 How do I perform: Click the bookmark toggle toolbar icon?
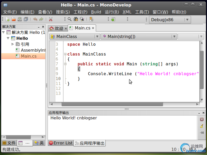coord(91,19)
